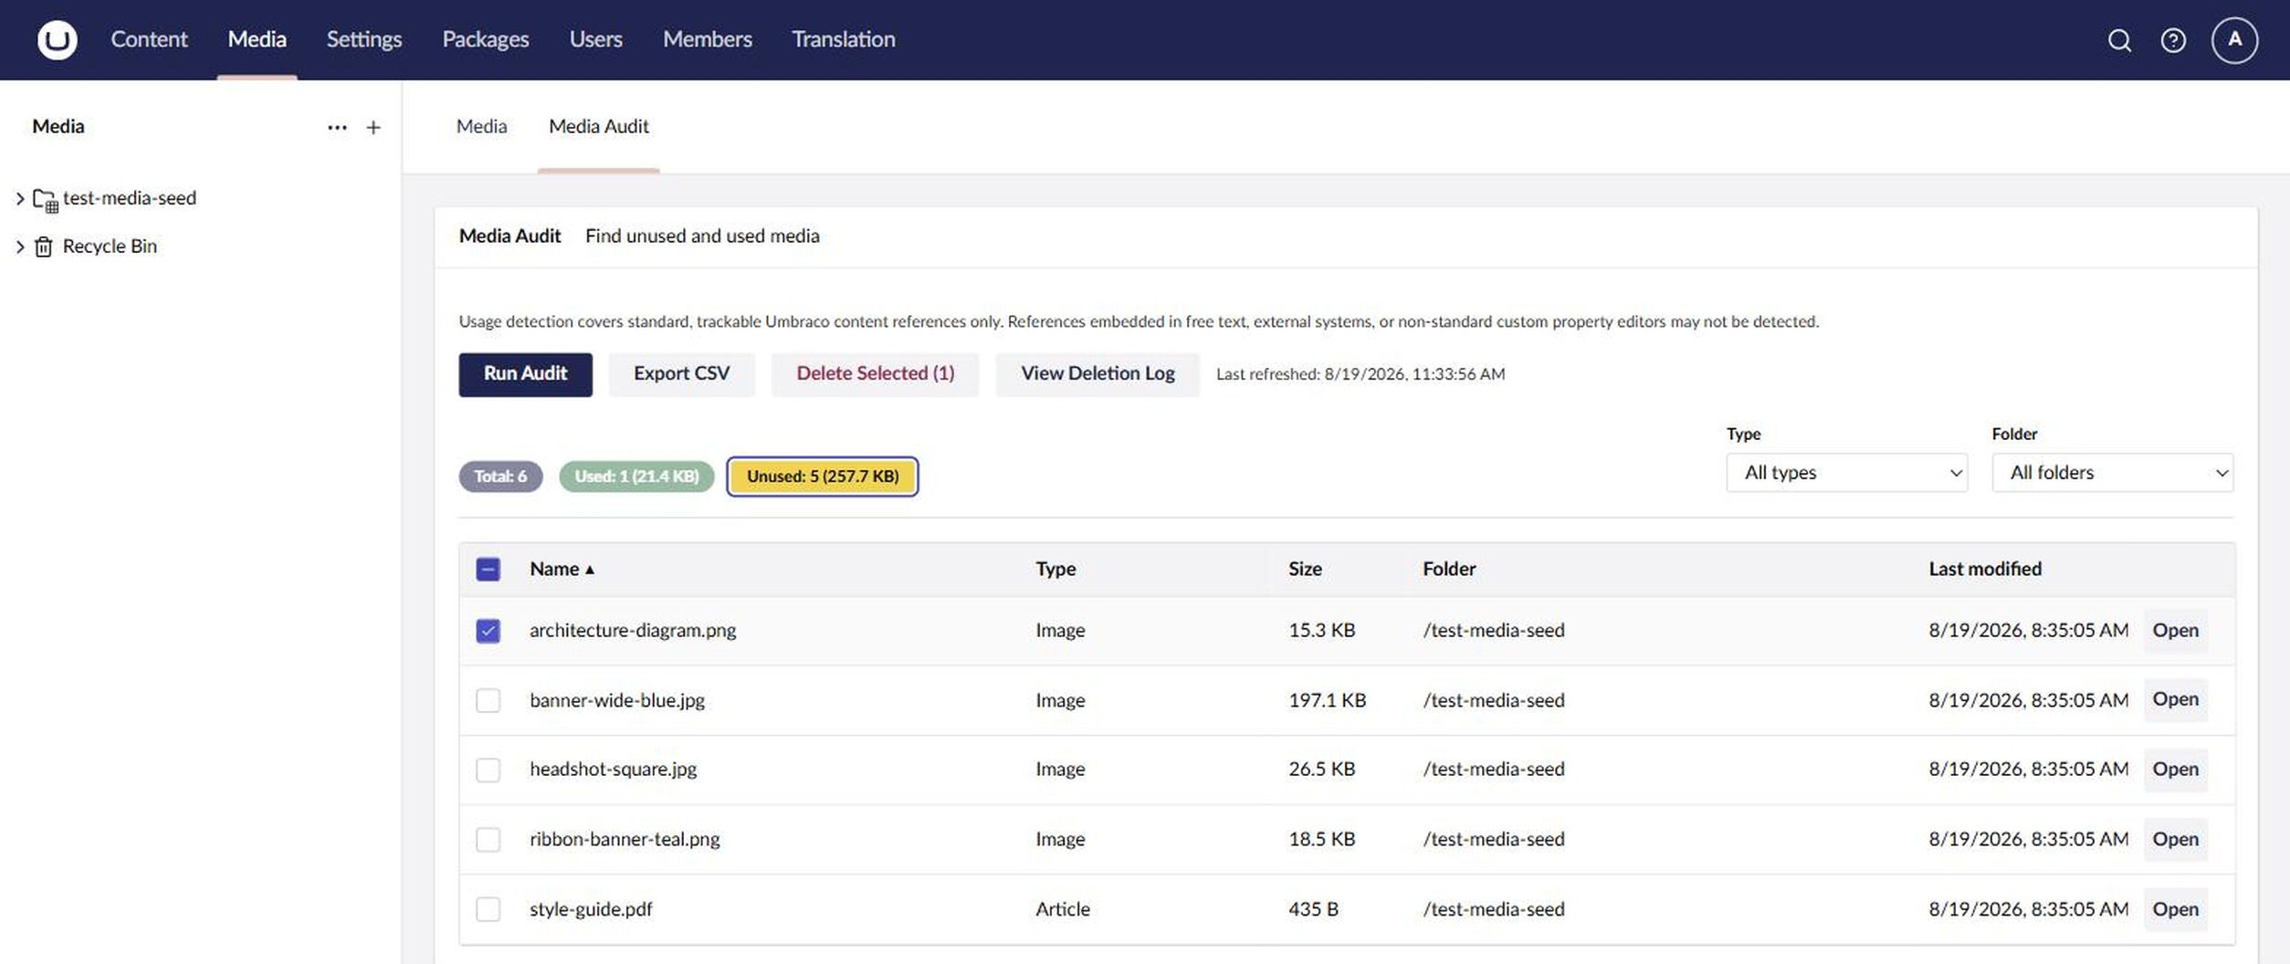2290x964 pixels.
Task: Click the architecture-diagram.png file name
Action: [x=633, y=631]
